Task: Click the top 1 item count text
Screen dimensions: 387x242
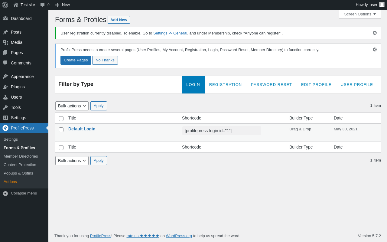Action: [x=376, y=106]
